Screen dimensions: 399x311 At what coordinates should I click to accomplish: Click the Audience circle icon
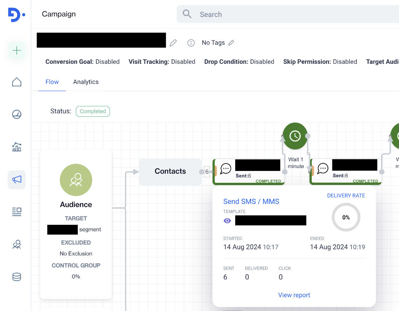coord(76,180)
